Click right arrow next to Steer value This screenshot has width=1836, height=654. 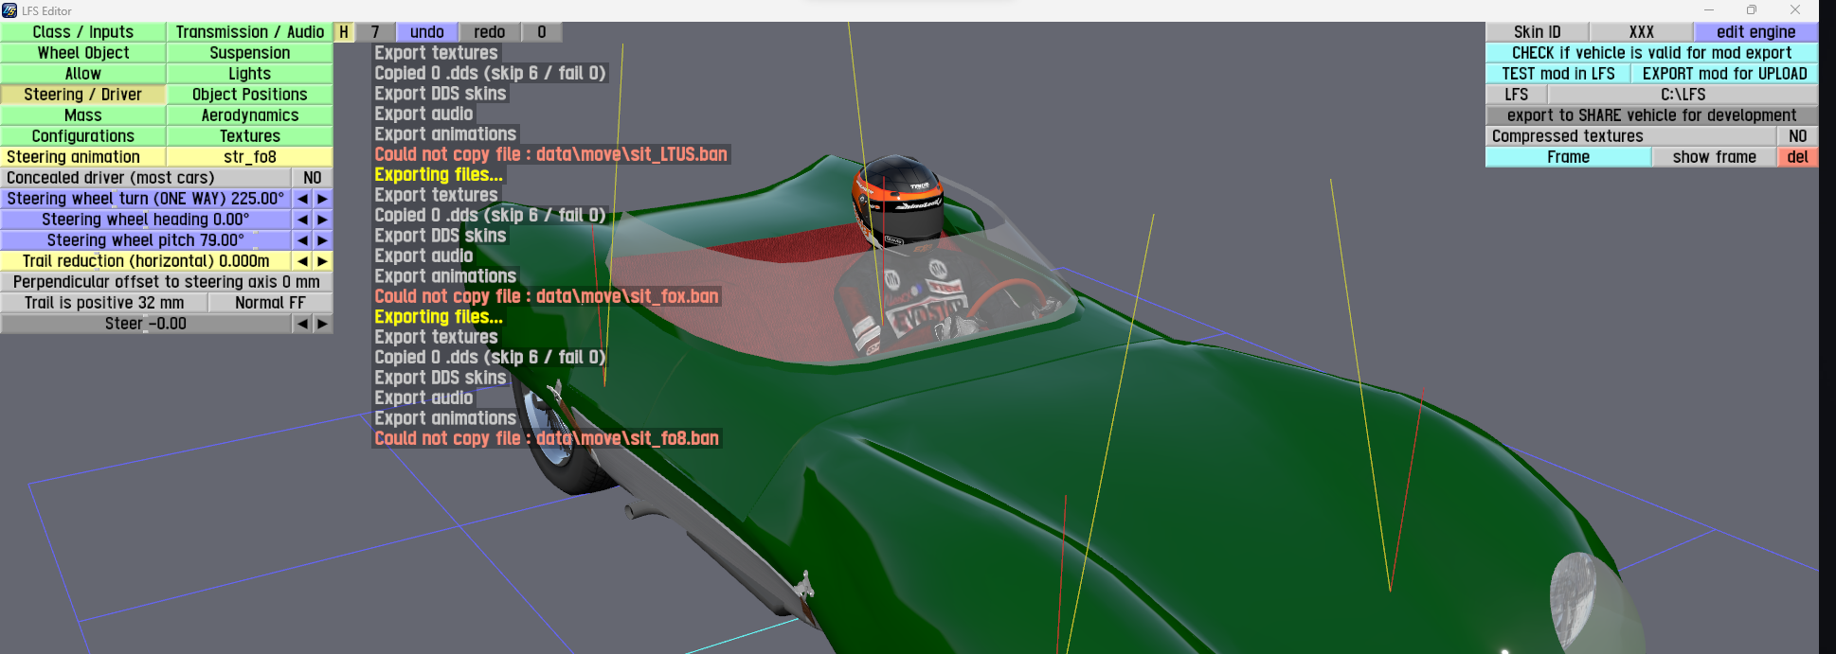[323, 324]
